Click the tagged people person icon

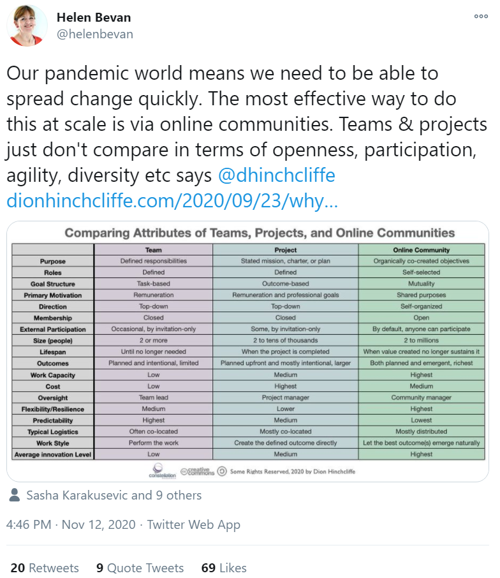click(15, 494)
